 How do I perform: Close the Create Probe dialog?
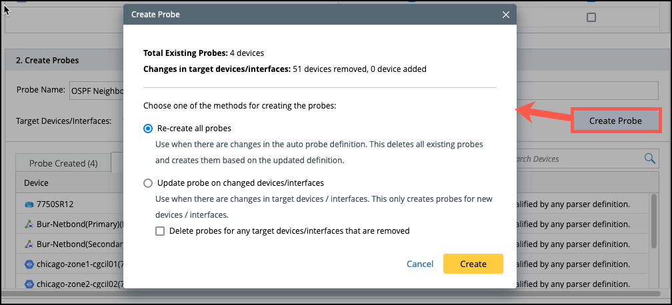pos(506,14)
